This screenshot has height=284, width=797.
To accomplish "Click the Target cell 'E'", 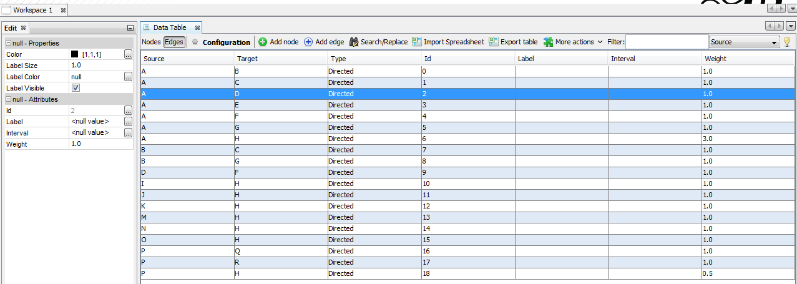I will (281, 105).
